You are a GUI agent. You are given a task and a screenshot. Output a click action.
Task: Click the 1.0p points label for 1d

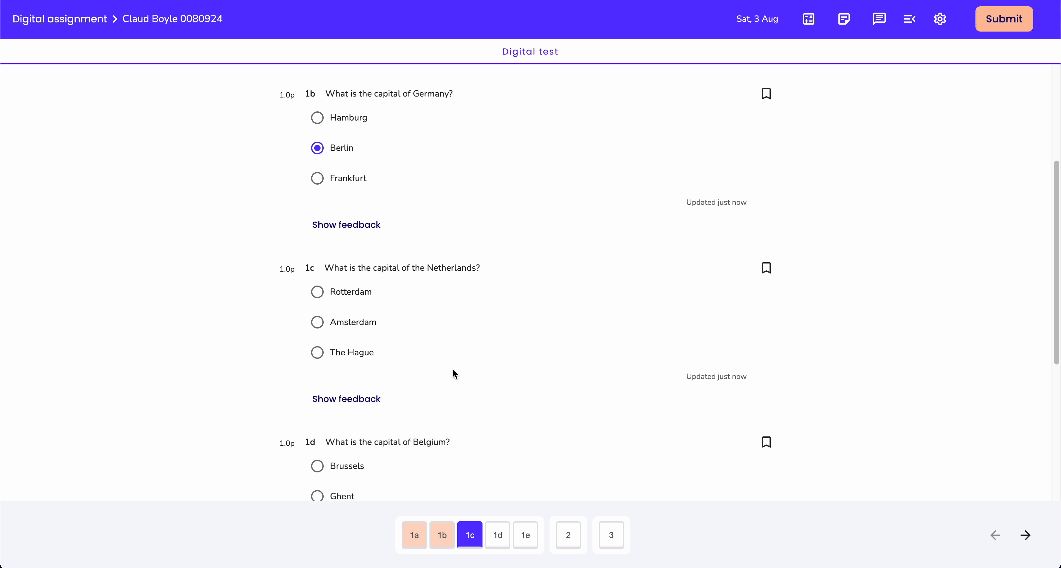click(x=287, y=443)
